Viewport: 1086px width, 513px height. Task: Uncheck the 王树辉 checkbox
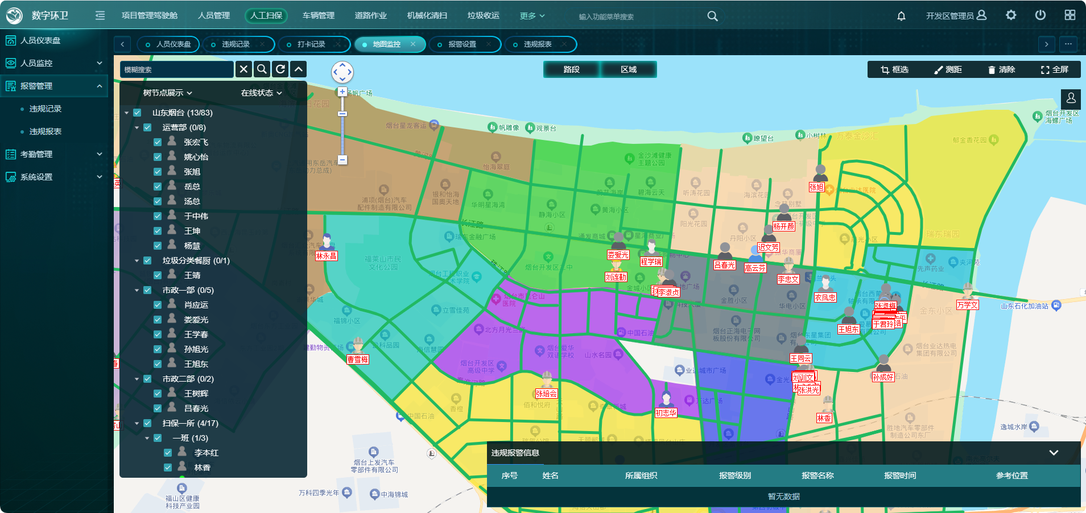coord(158,394)
